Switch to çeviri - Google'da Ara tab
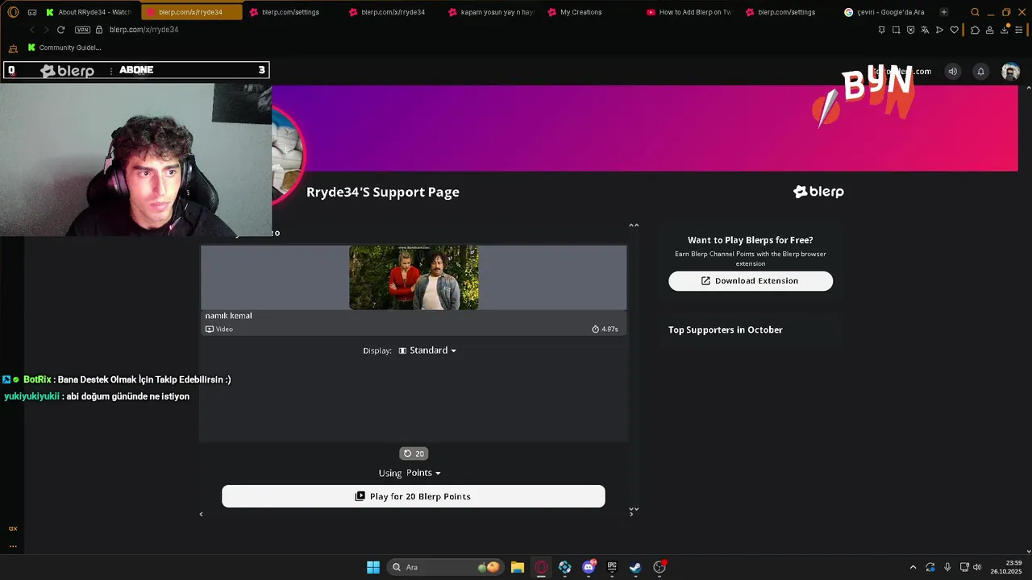1032x580 pixels. [x=886, y=12]
